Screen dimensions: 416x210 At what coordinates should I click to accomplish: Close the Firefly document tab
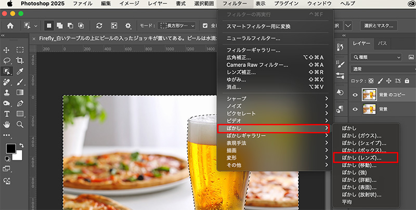(x=34, y=38)
